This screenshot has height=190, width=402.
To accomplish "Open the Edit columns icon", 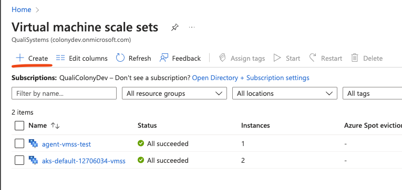I will [x=60, y=58].
